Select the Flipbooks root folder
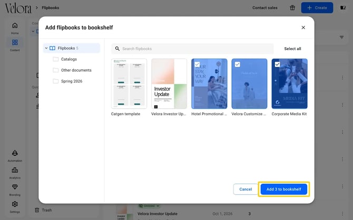 72,48
